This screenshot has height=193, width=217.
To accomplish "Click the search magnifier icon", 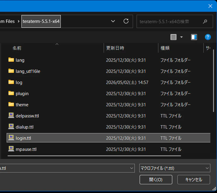I will pos(205,21).
